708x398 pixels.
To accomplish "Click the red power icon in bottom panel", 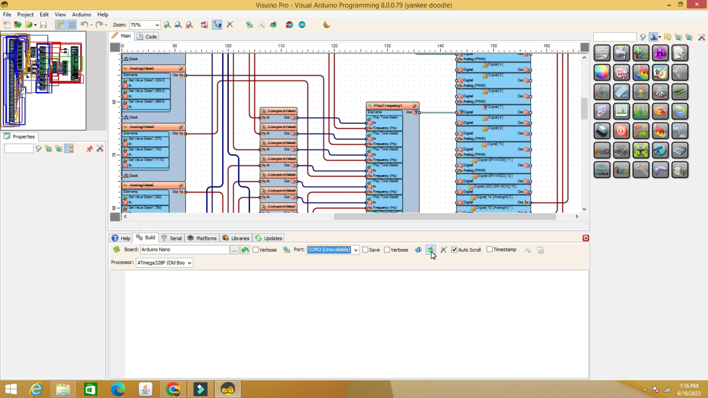I will 586,238.
